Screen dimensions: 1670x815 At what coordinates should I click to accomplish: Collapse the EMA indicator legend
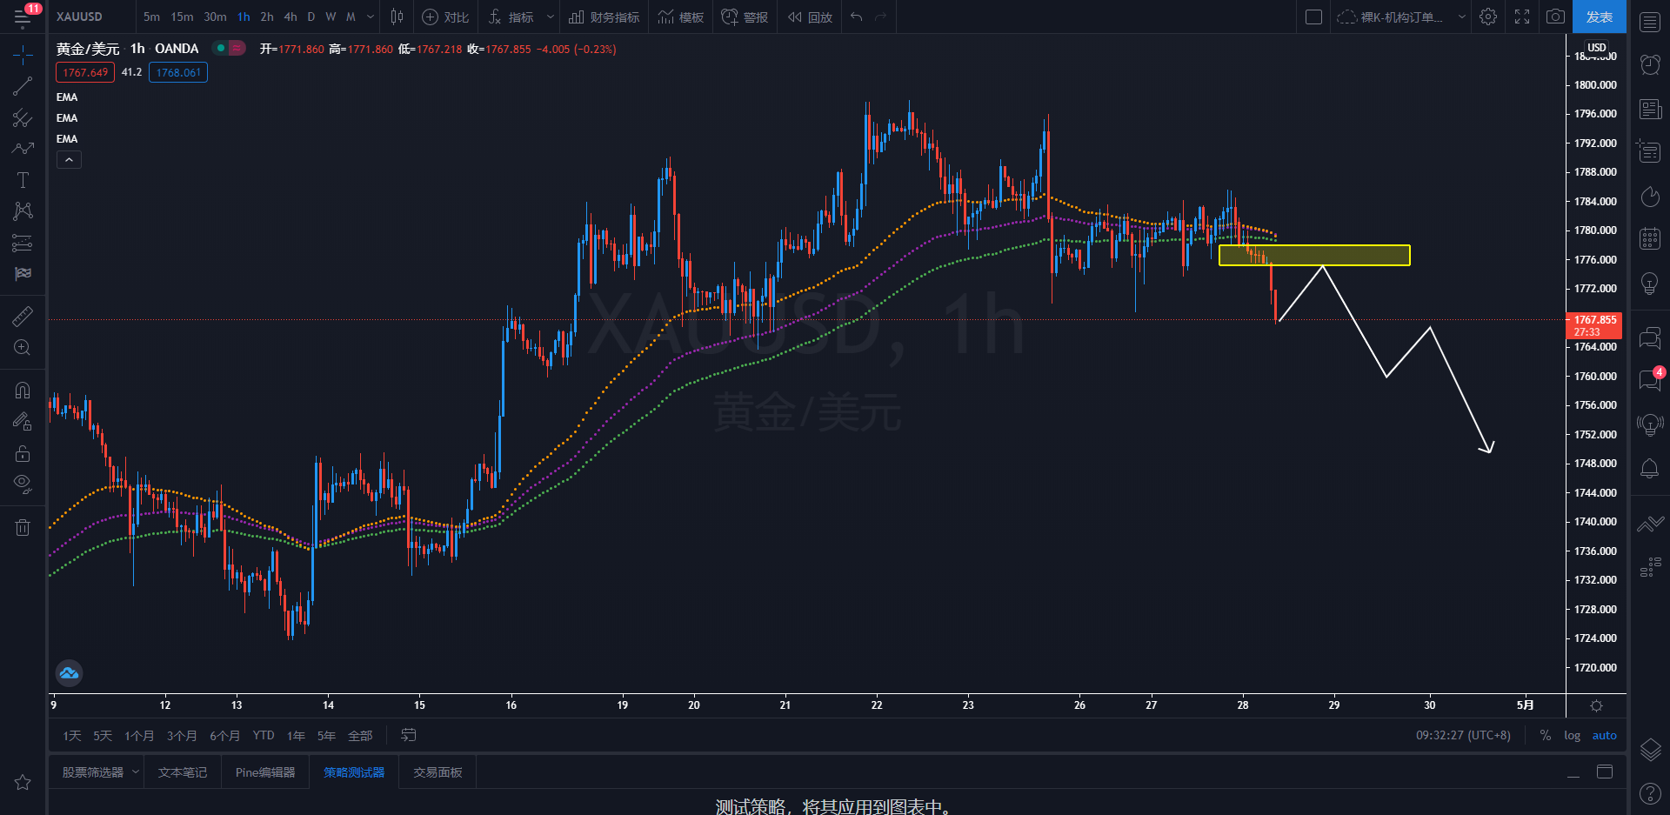point(69,160)
